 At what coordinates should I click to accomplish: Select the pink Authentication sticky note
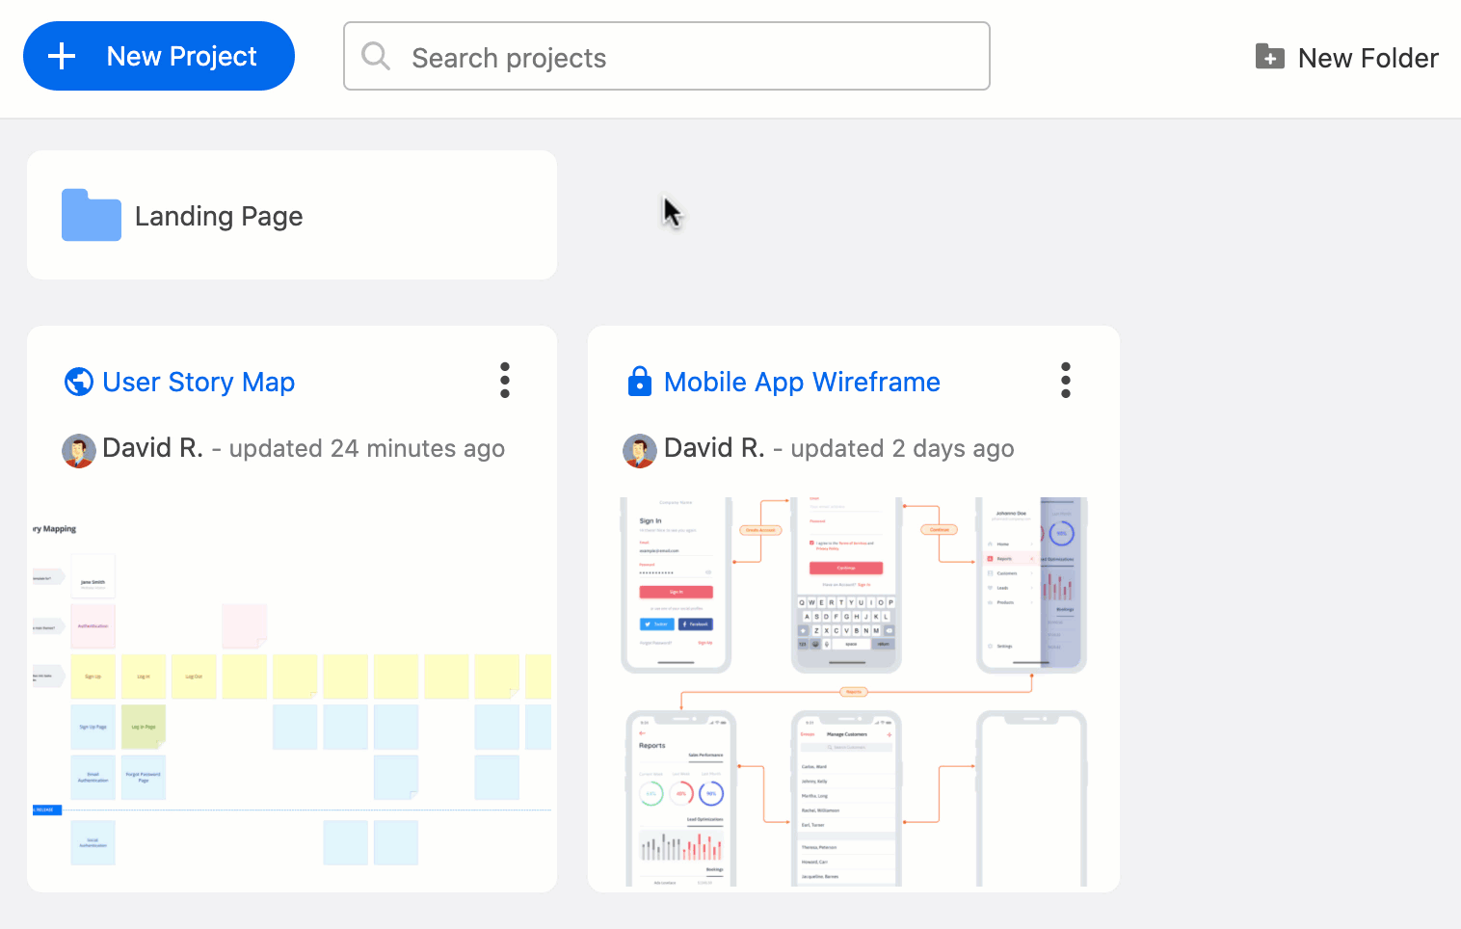point(93,625)
